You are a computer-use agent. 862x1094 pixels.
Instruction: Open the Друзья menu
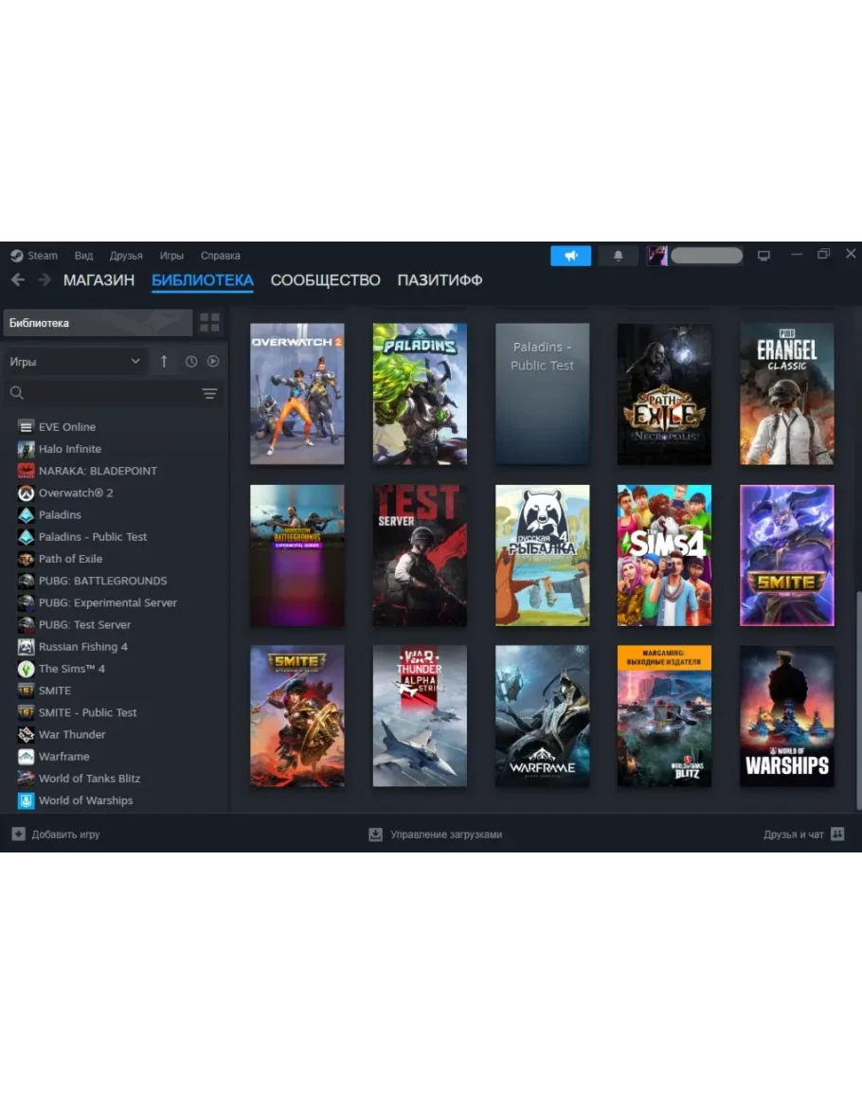[126, 256]
